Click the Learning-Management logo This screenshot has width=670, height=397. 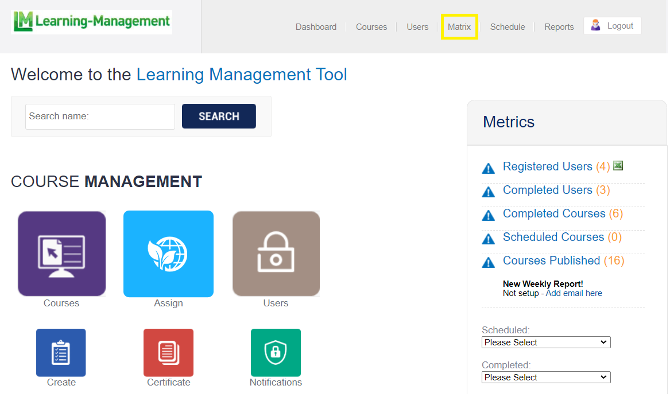pyautogui.click(x=92, y=22)
